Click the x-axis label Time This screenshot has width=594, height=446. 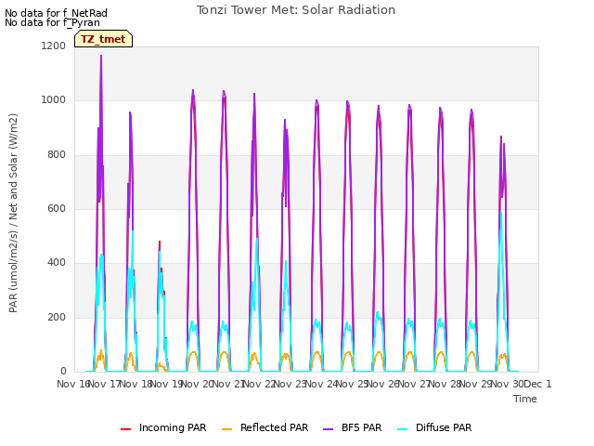click(x=525, y=399)
